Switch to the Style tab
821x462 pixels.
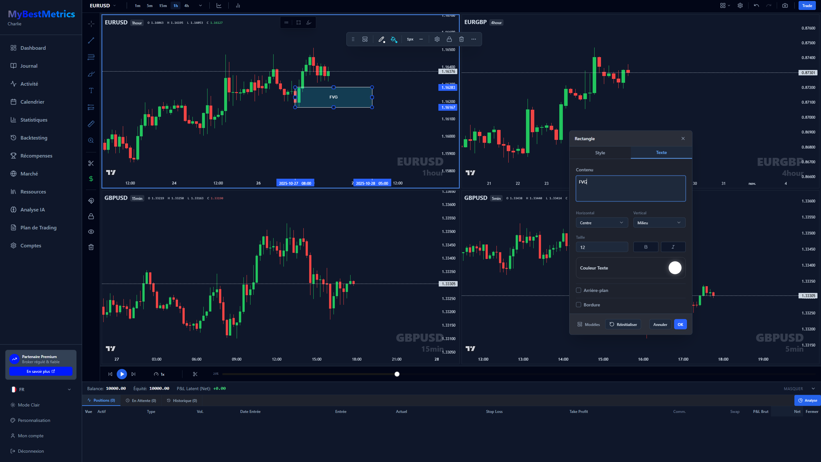[600, 153]
